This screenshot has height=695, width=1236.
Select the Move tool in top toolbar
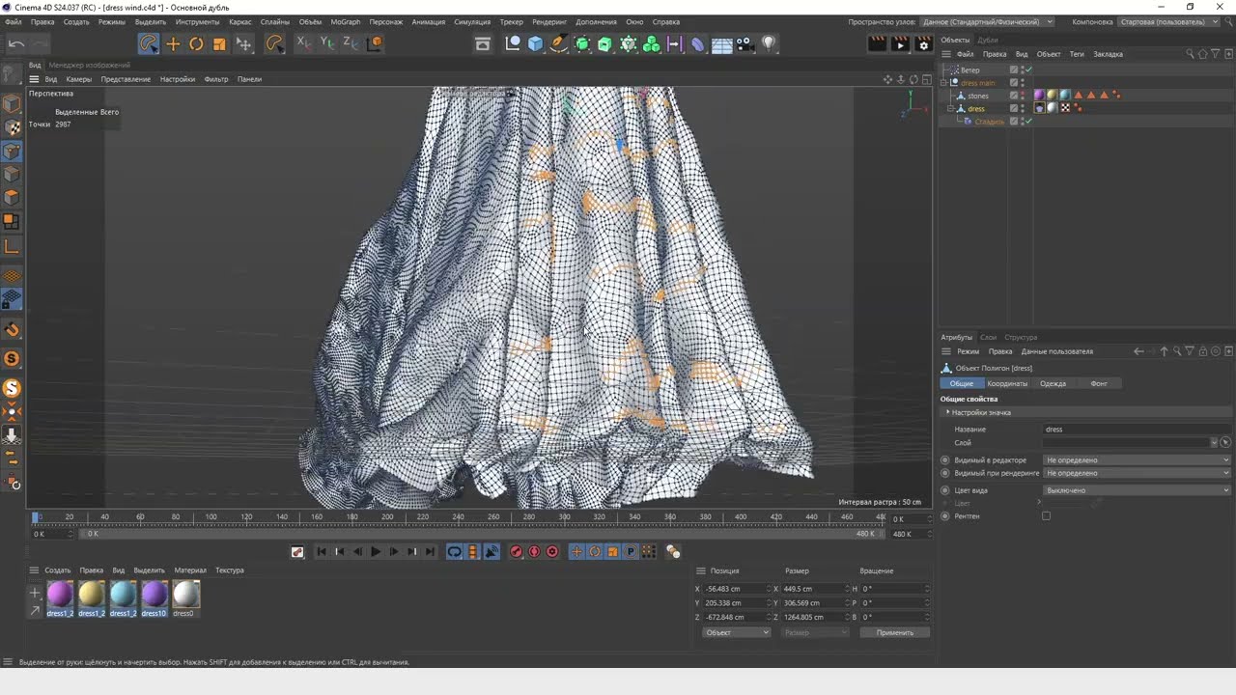[x=173, y=43]
